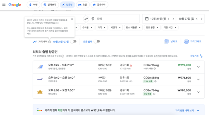Open the 수하물 요금 bag fees link
Screen dimensions: 209x115
(x=130, y=56)
